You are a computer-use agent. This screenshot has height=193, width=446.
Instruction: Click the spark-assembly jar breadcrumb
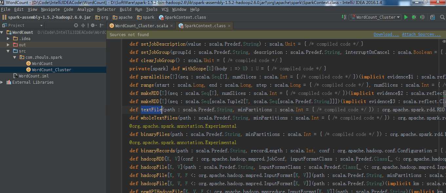[47, 17]
